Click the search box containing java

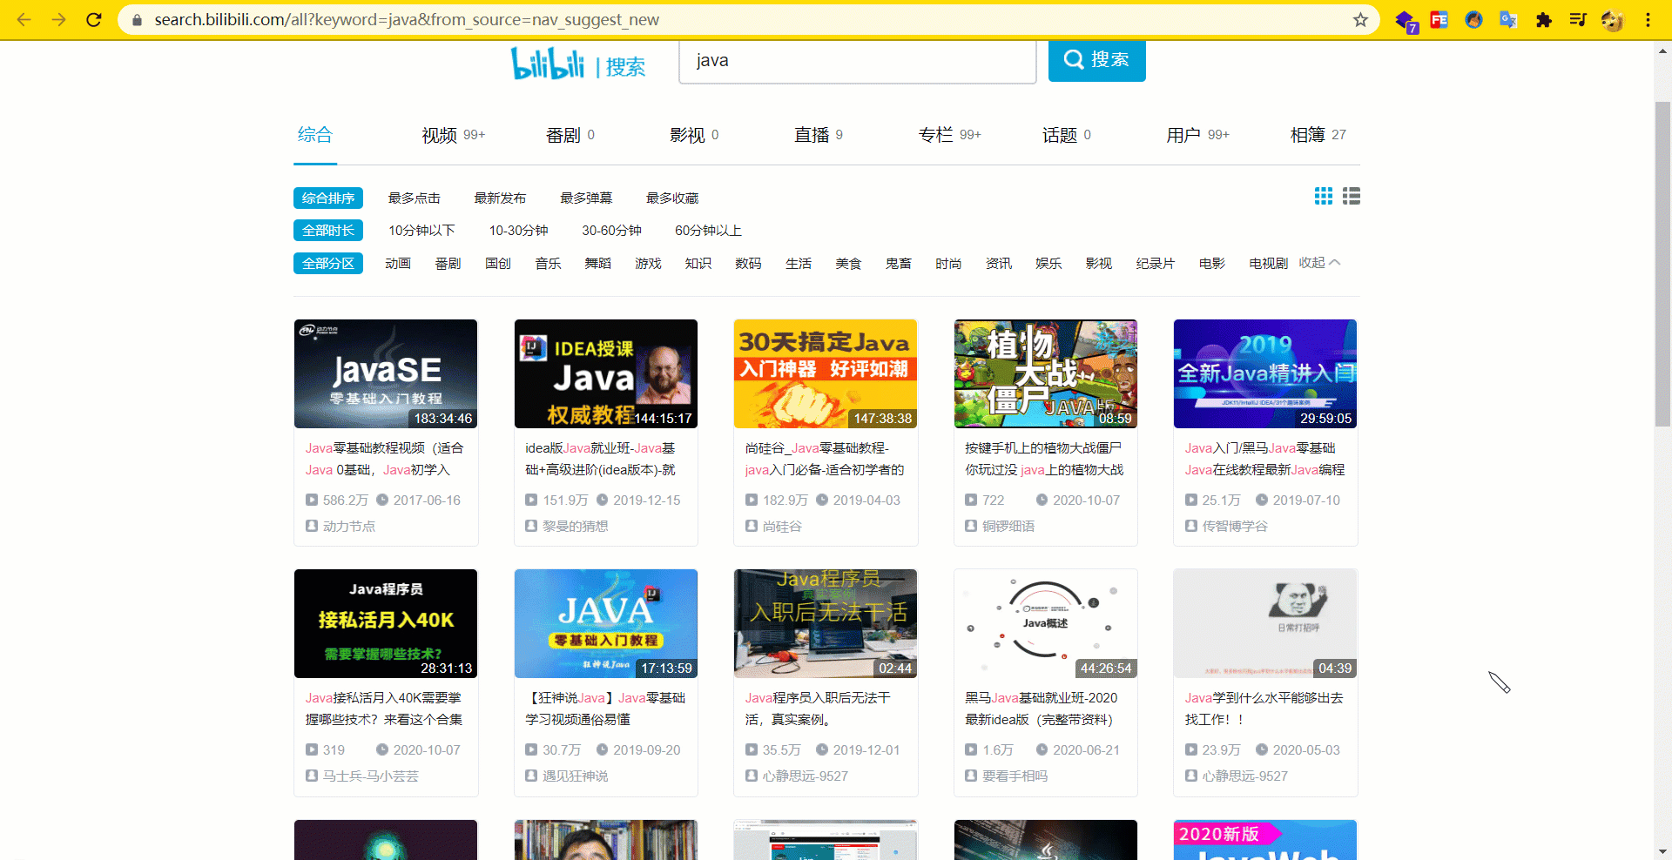pyautogui.click(x=858, y=61)
